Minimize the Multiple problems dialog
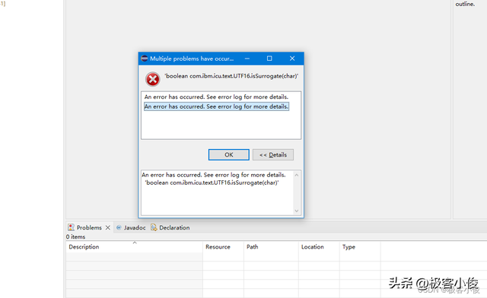The width and height of the screenshot is (487, 298). [x=247, y=59]
